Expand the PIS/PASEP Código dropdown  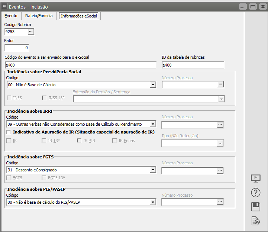tap(153, 202)
